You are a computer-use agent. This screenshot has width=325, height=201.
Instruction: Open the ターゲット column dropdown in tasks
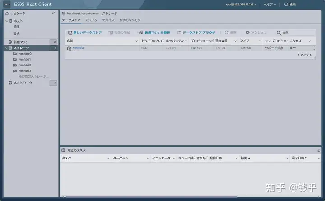click(x=148, y=158)
